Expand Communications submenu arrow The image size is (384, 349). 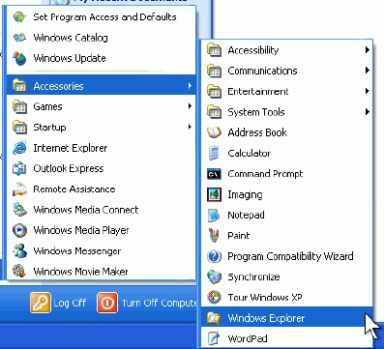368,71
